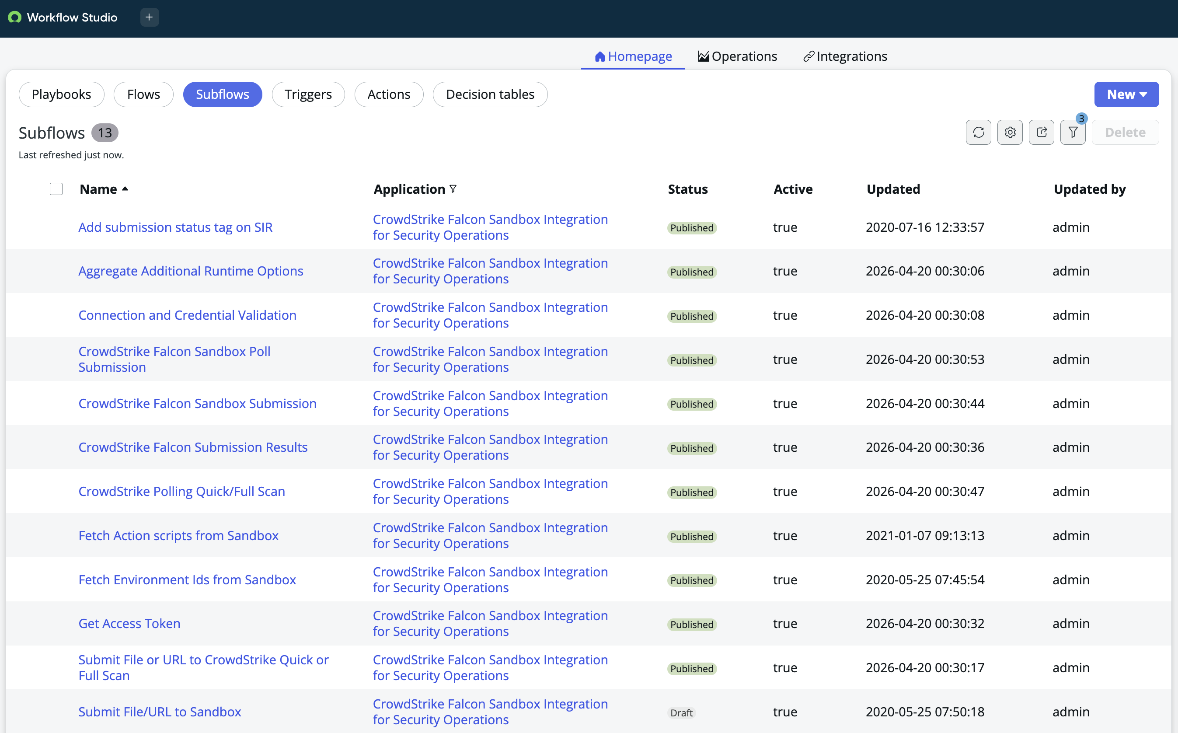Refresh the subflows list
The image size is (1178, 733).
click(978, 133)
